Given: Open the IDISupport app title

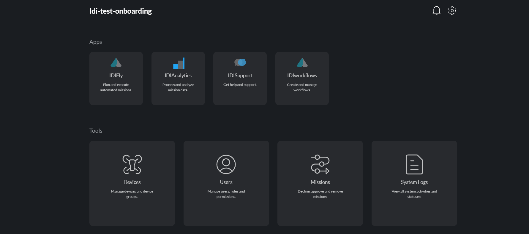Looking at the screenshot, I should tap(240, 76).
